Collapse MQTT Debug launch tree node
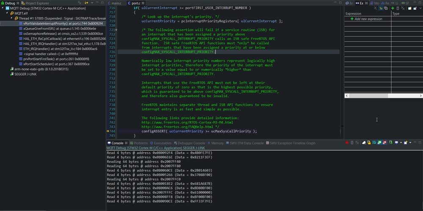This screenshot has width=423, height=211. pyautogui.click(x=3, y=8)
